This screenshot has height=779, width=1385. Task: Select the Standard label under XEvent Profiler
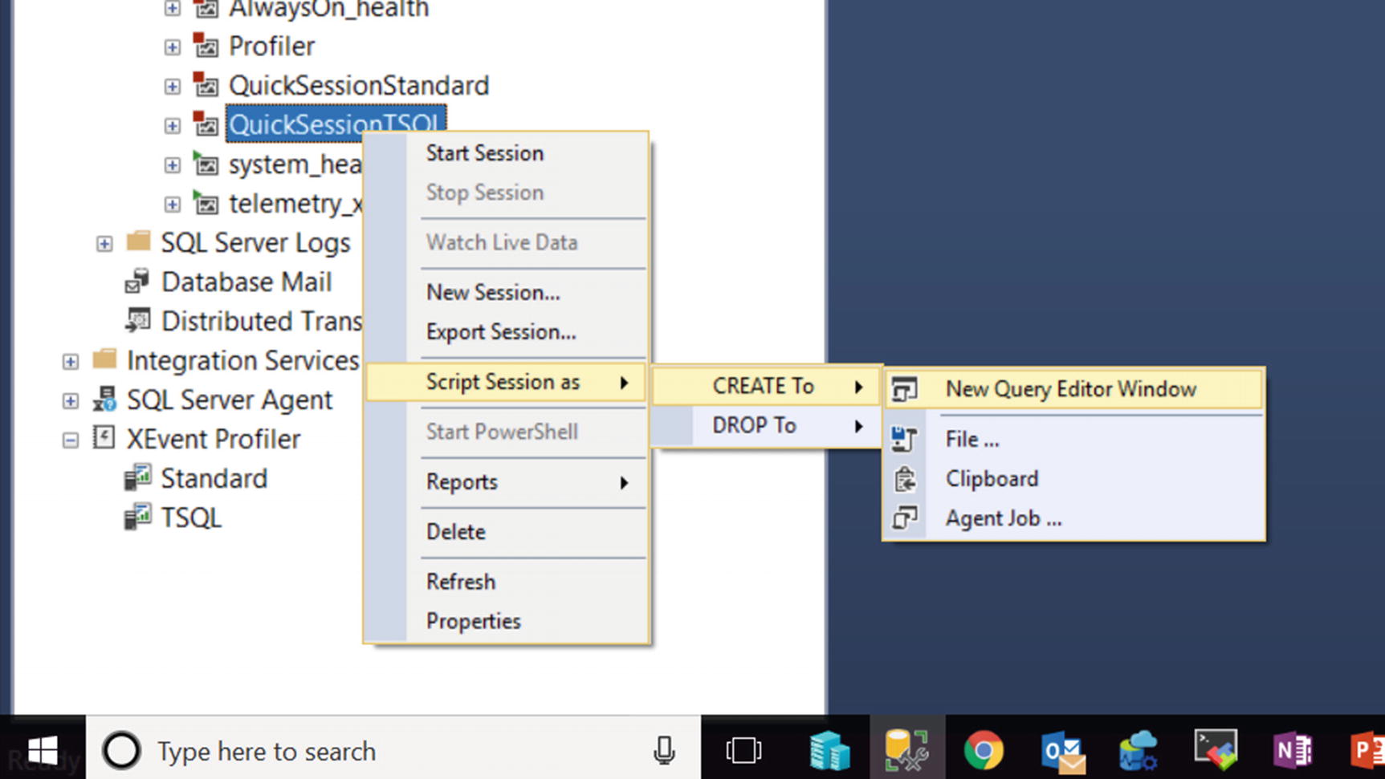[214, 479]
